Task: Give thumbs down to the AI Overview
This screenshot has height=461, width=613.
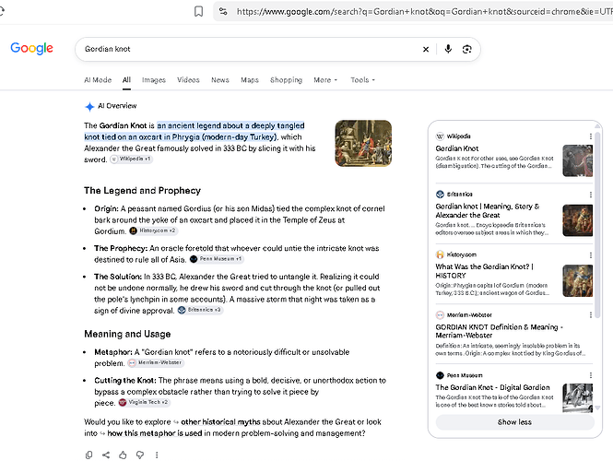Action: pos(140,455)
